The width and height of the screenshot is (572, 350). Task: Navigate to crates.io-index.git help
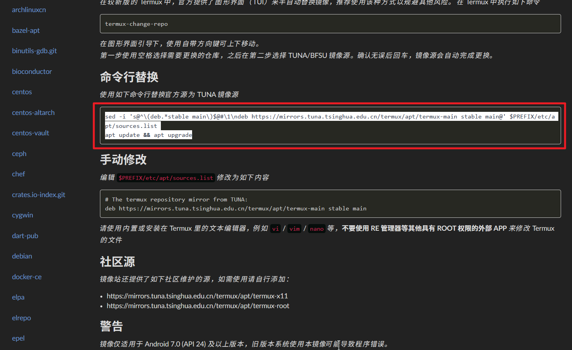pos(39,195)
